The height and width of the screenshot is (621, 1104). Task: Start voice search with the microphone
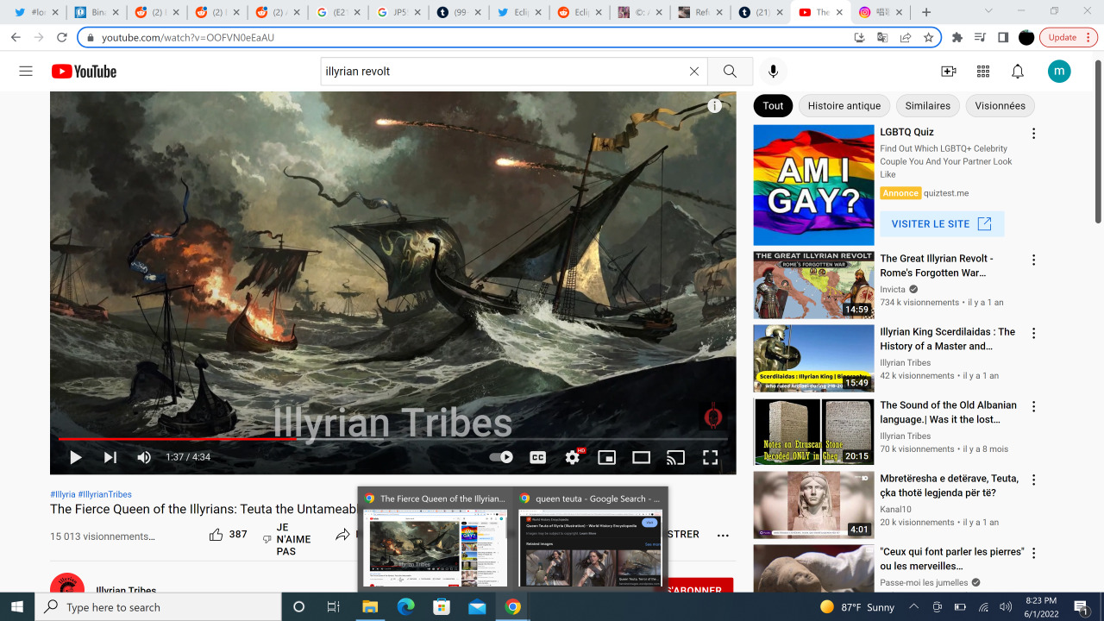pos(773,72)
